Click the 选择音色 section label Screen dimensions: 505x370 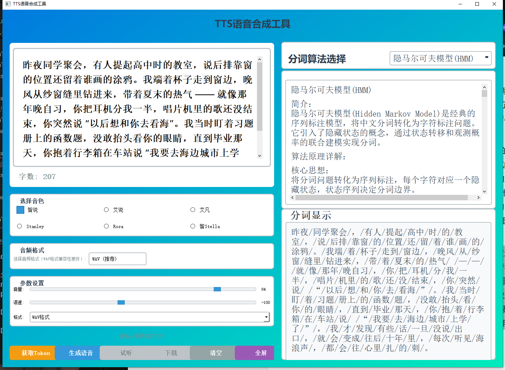click(x=32, y=201)
